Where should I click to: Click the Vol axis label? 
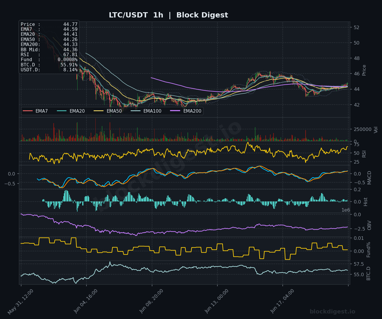[376, 130]
